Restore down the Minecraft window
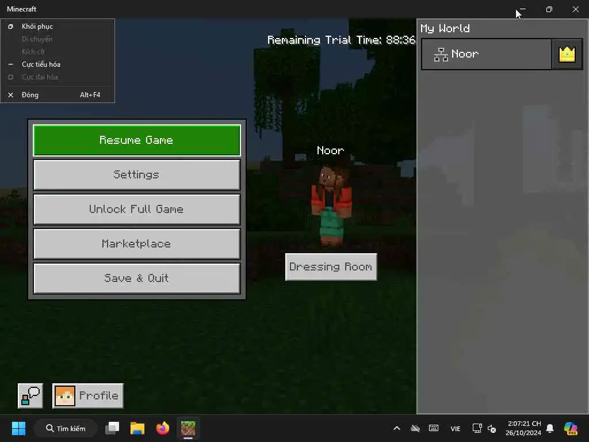 point(549,9)
